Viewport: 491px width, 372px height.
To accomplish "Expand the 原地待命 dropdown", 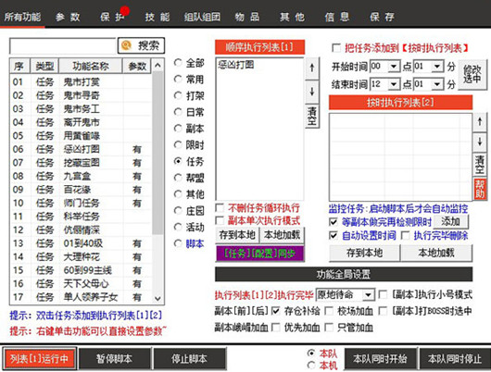I will pyautogui.click(x=368, y=294).
